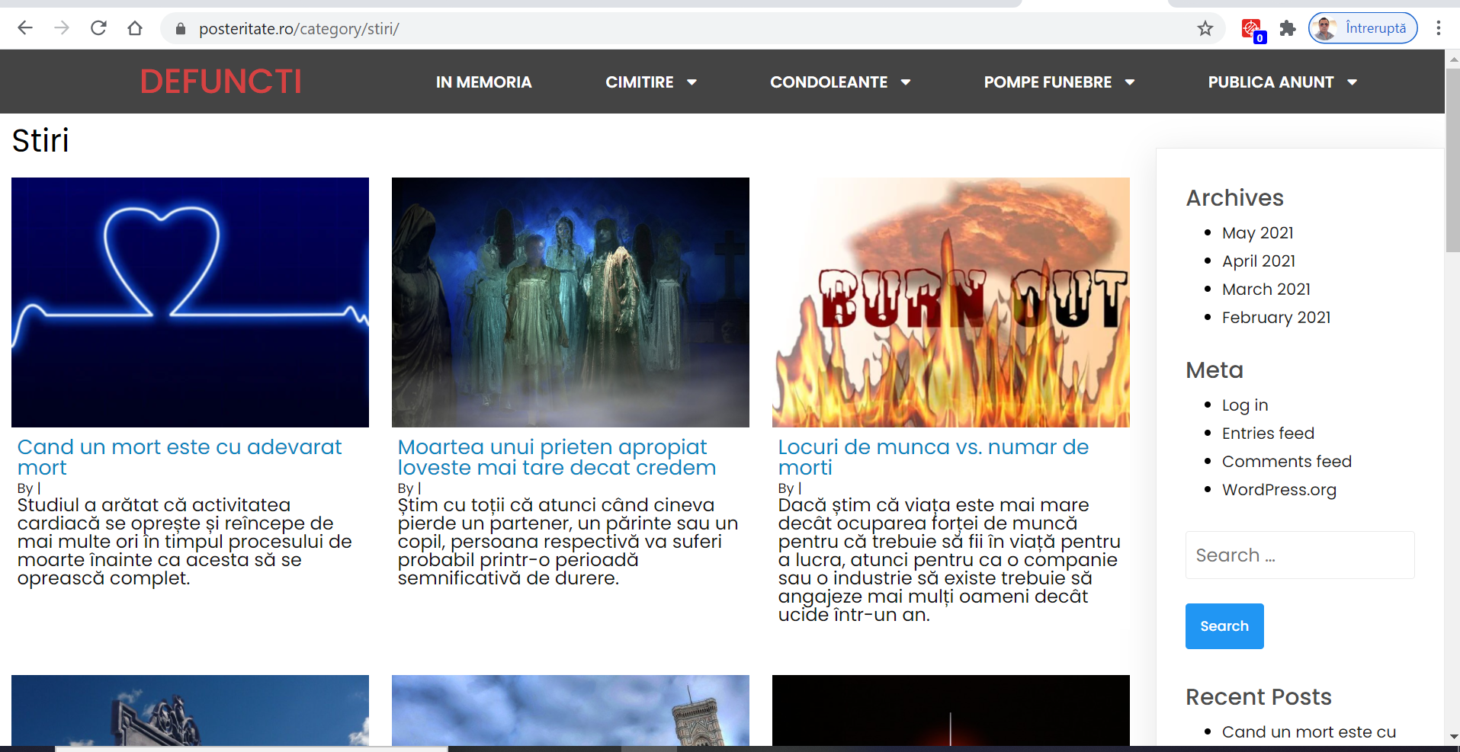Open the Extensions puzzle icon

coord(1288,28)
